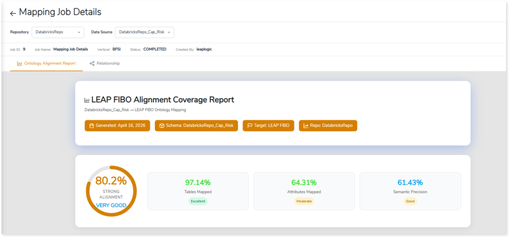Select the Attributes Mapped 64.31% card
Screen dimensions: 510x238
304,191
